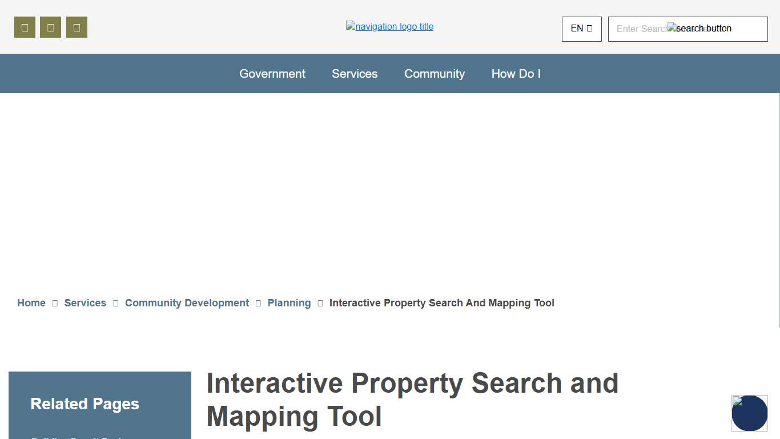Expand the Community menu
780x439 pixels.
pyautogui.click(x=434, y=74)
